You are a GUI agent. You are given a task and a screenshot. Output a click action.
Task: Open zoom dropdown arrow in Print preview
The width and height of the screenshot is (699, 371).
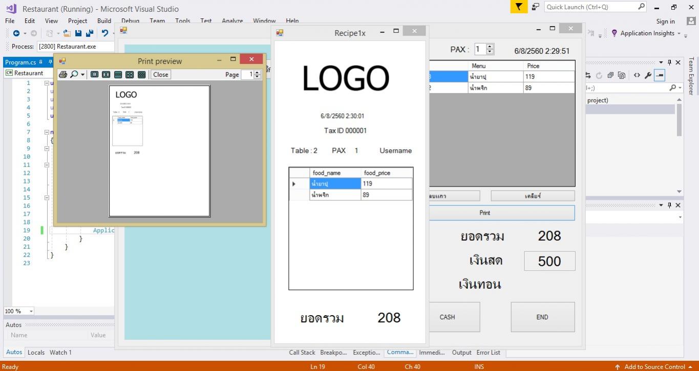82,75
